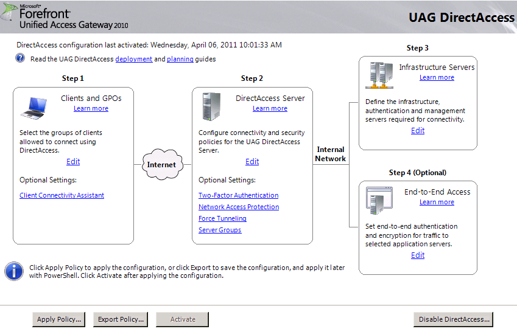
Task: Click the Internet cloud graphic
Action: 162,164
